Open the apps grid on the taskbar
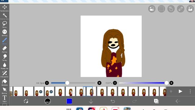The height and width of the screenshot is (110, 195). click(69, 109)
